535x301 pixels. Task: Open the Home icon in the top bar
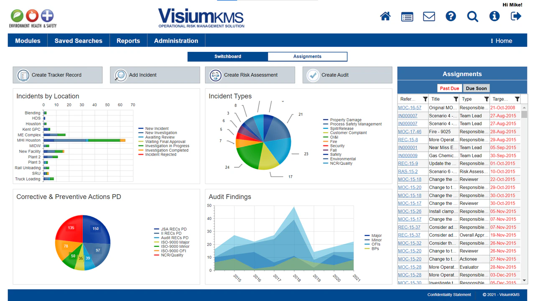[385, 16]
